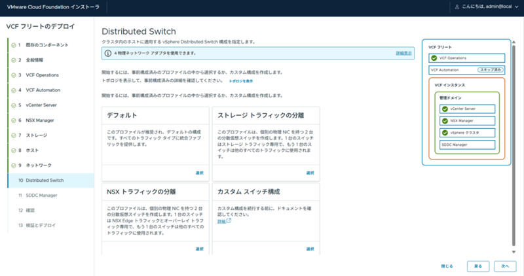Click the check icon in VCF Operations diagram box
The image size is (524, 276).
(x=434, y=58)
